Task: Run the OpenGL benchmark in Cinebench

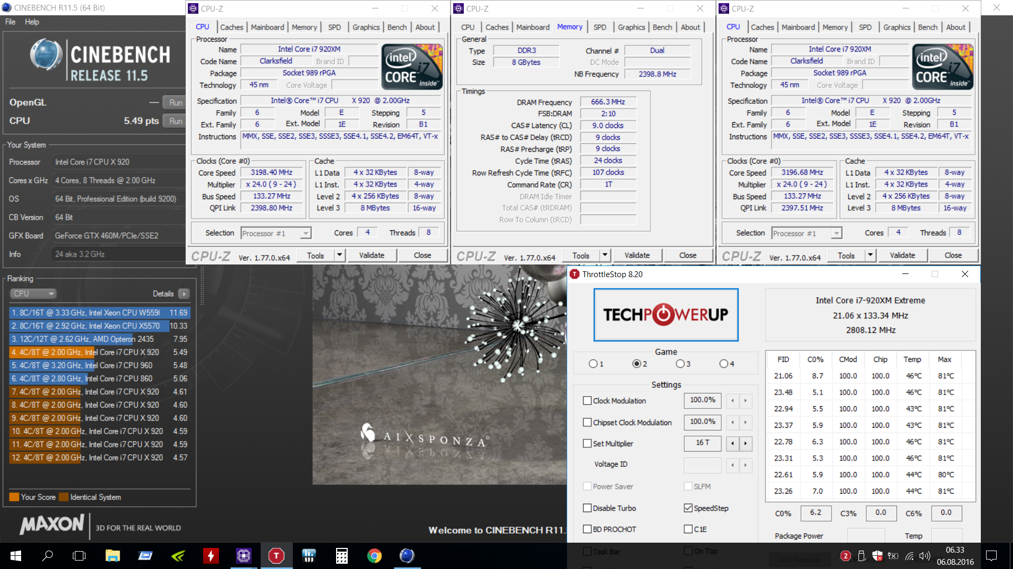Action: coord(175,102)
